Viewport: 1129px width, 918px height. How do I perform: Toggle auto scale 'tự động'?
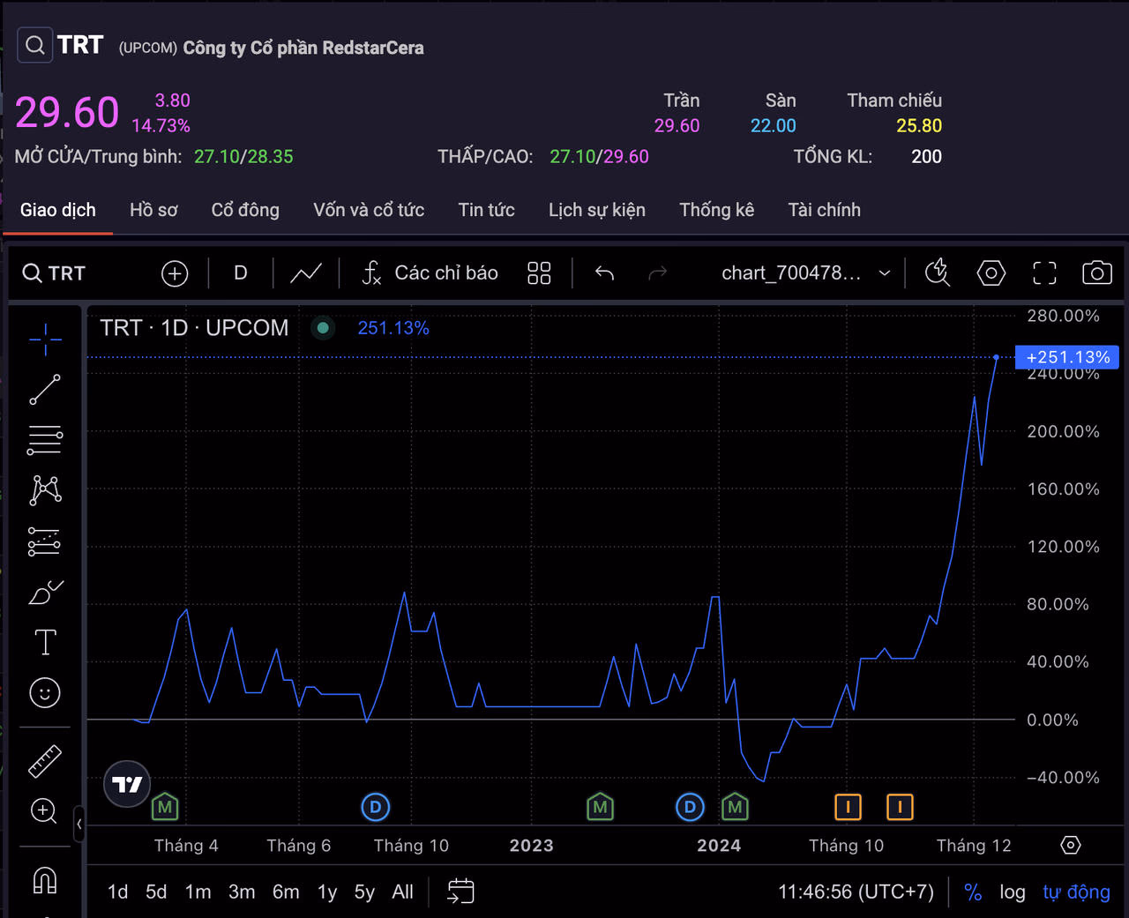pos(1076,892)
